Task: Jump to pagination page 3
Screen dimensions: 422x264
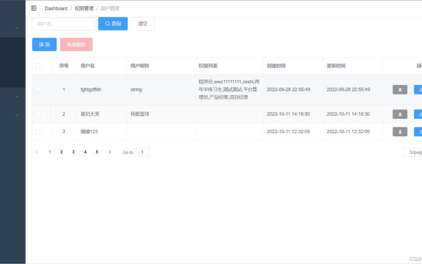Action: pyautogui.click(x=73, y=152)
